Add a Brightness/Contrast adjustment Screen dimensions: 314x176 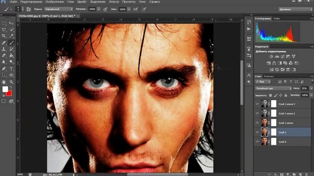pos(271,57)
